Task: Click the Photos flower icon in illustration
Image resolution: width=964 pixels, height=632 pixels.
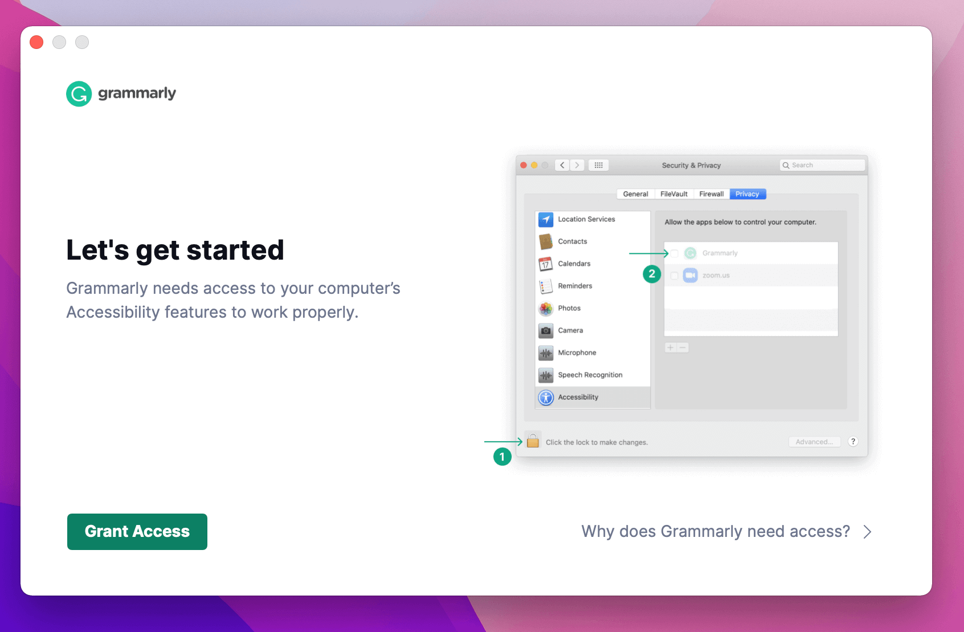Action: coord(546,308)
